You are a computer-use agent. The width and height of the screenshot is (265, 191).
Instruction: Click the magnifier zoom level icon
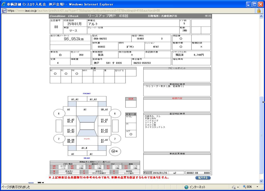[244, 187]
